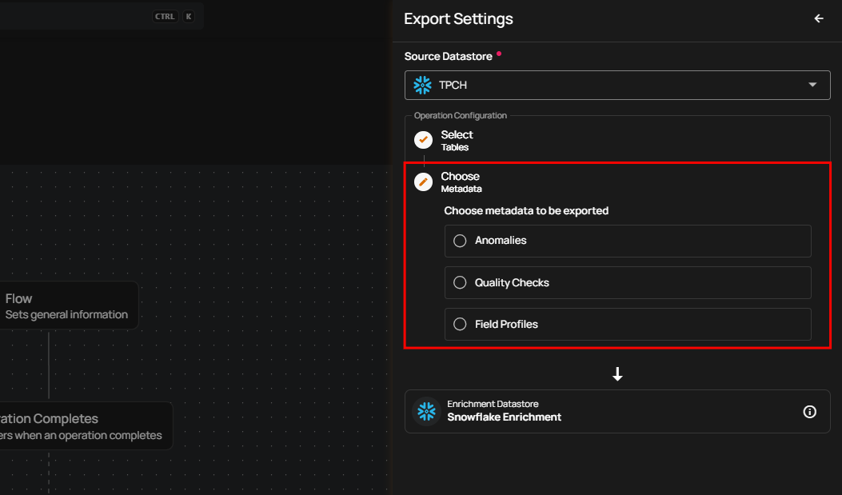Viewport: 842px width, 495px height.
Task: Select the Flow node on canvas
Action: tap(68, 305)
